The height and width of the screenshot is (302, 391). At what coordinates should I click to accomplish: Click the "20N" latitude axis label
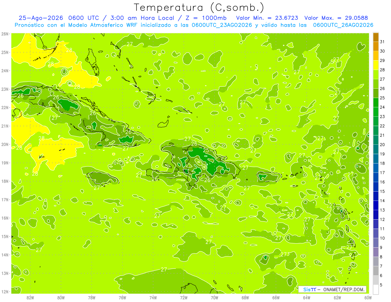[x=5, y=144]
